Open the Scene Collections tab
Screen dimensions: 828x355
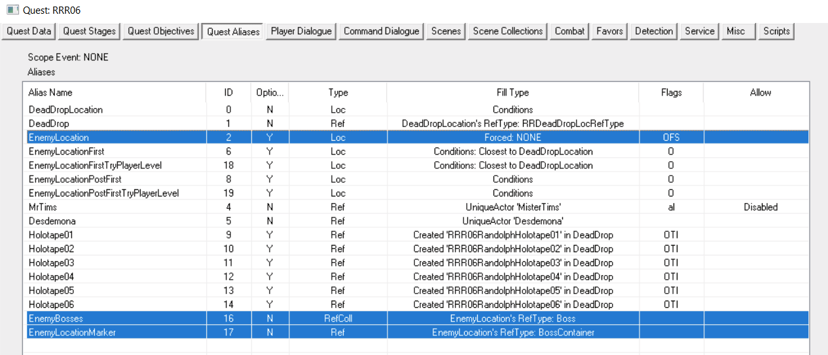point(507,31)
